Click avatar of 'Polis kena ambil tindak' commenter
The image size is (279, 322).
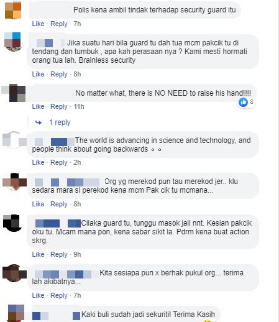click(x=13, y=10)
